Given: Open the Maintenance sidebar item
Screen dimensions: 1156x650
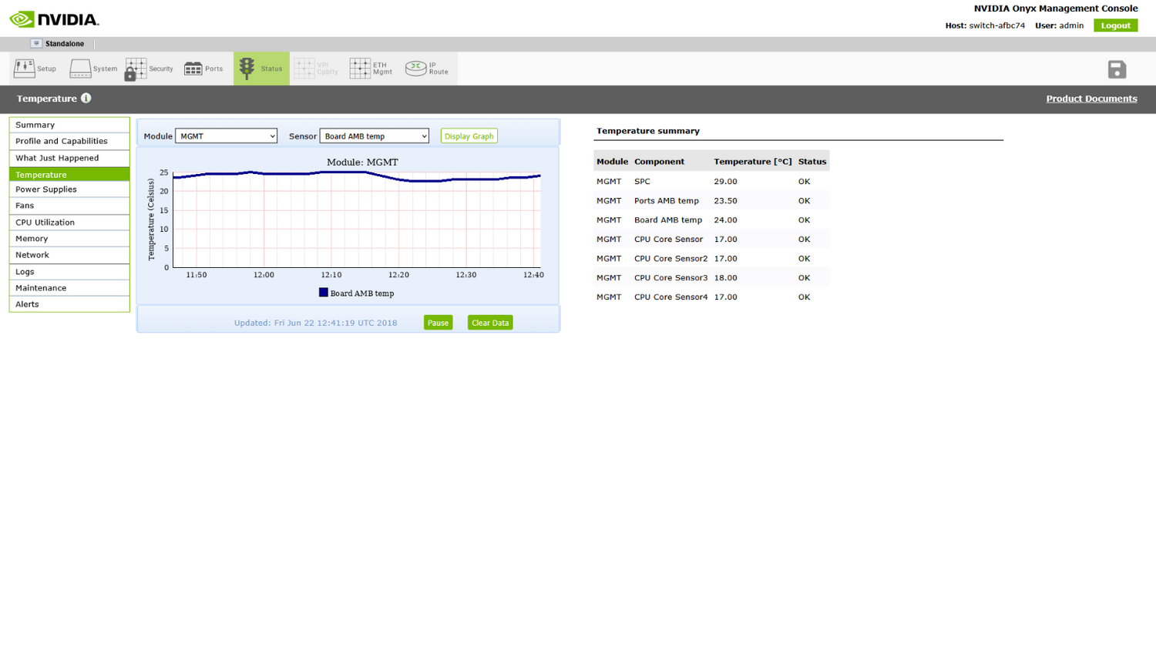Looking at the screenshot, I should pyautogui.click(x=69, y=288).
